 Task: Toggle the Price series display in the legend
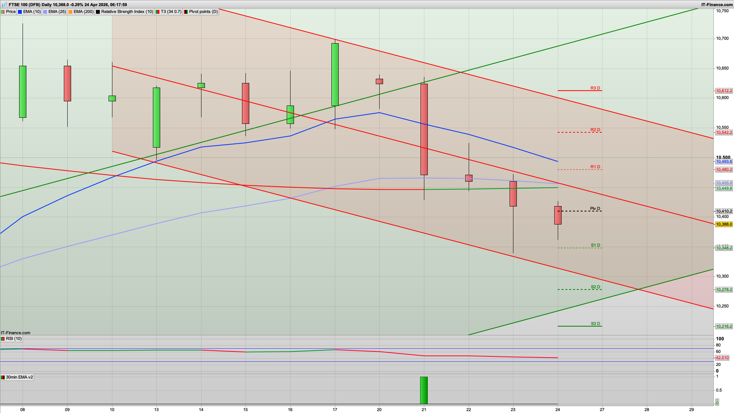11,11
